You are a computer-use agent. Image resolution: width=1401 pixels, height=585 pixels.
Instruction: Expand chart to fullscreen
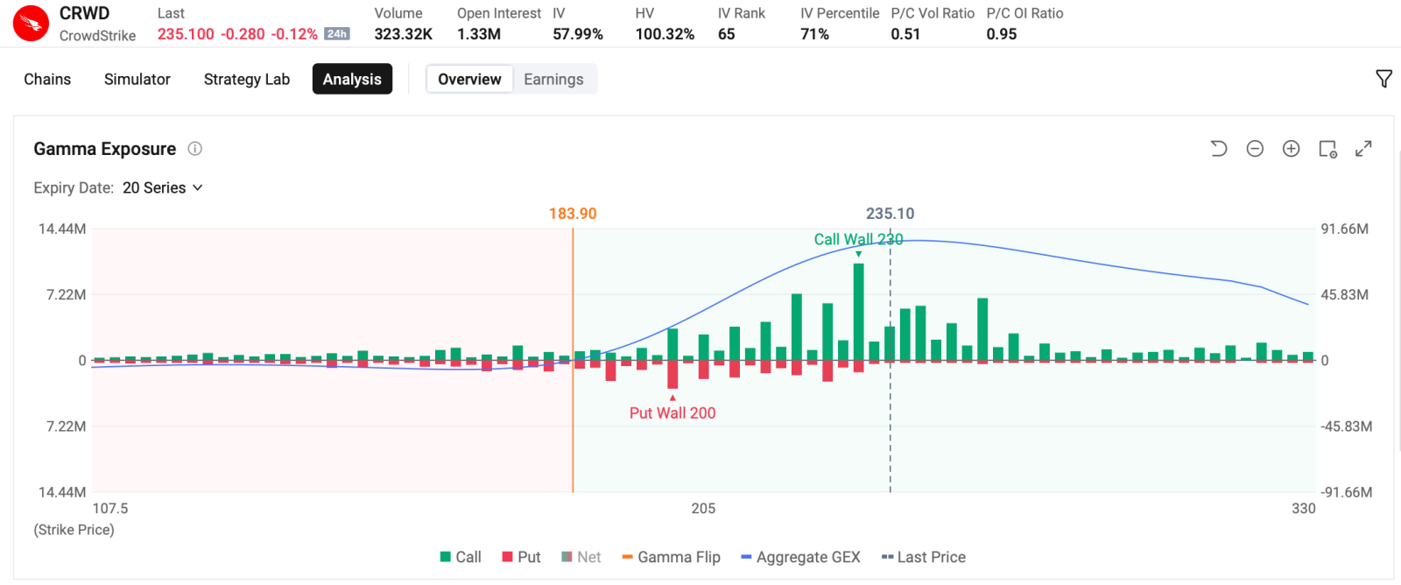[1363, 149]
